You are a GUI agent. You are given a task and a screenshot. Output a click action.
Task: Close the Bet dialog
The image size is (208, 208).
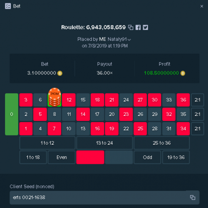coord(202,6)
